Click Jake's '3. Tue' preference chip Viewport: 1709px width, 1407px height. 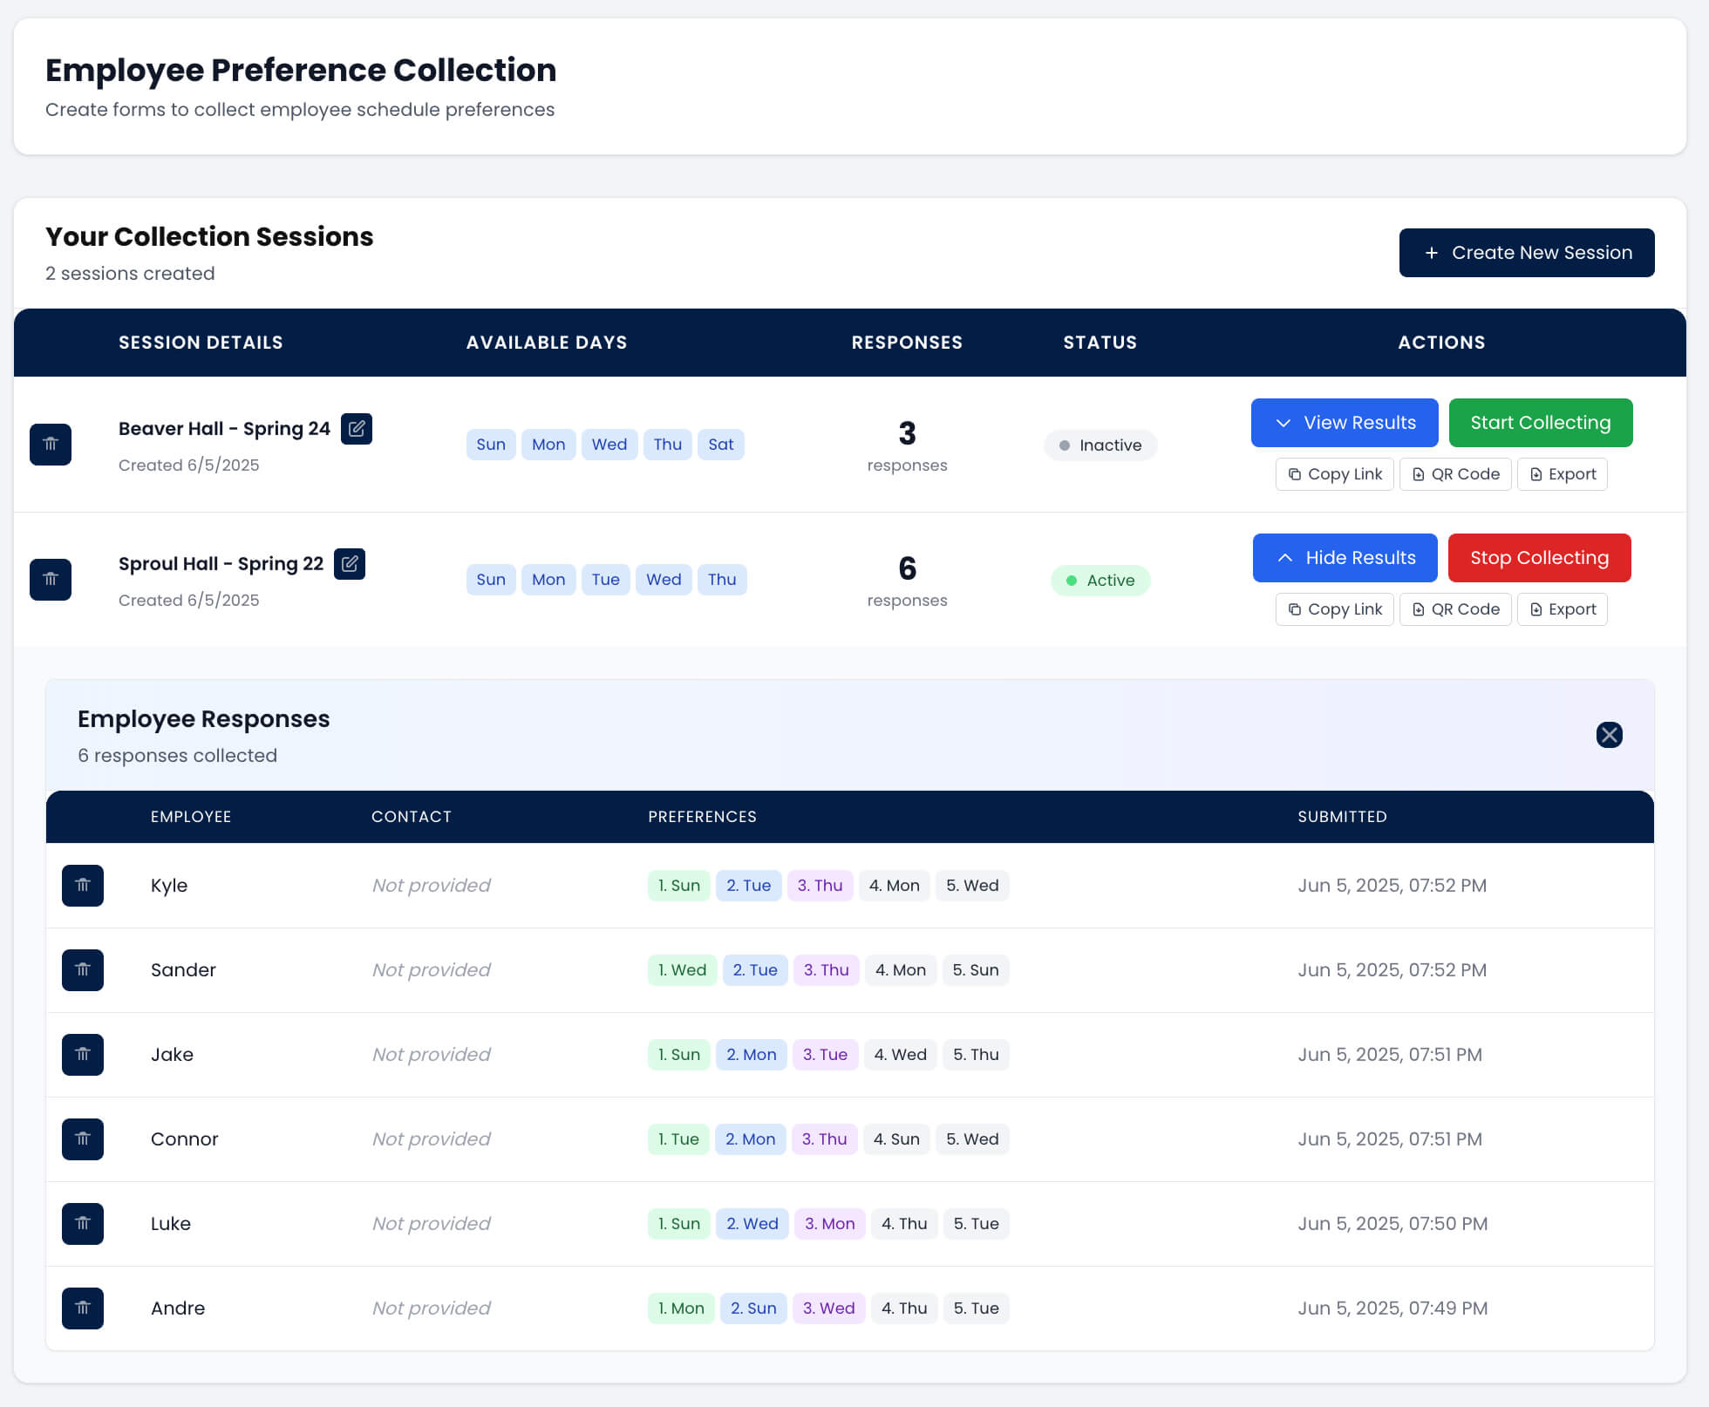tap(825, 1055)
